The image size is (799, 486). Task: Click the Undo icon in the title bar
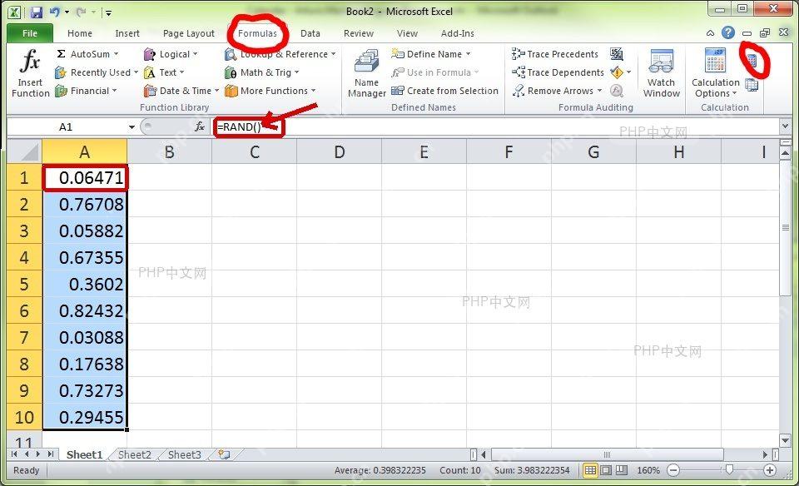click(x=55, y=12)
